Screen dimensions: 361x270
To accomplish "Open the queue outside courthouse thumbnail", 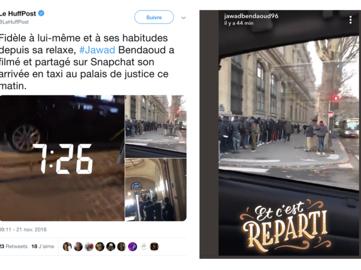I will coord(156,126).
